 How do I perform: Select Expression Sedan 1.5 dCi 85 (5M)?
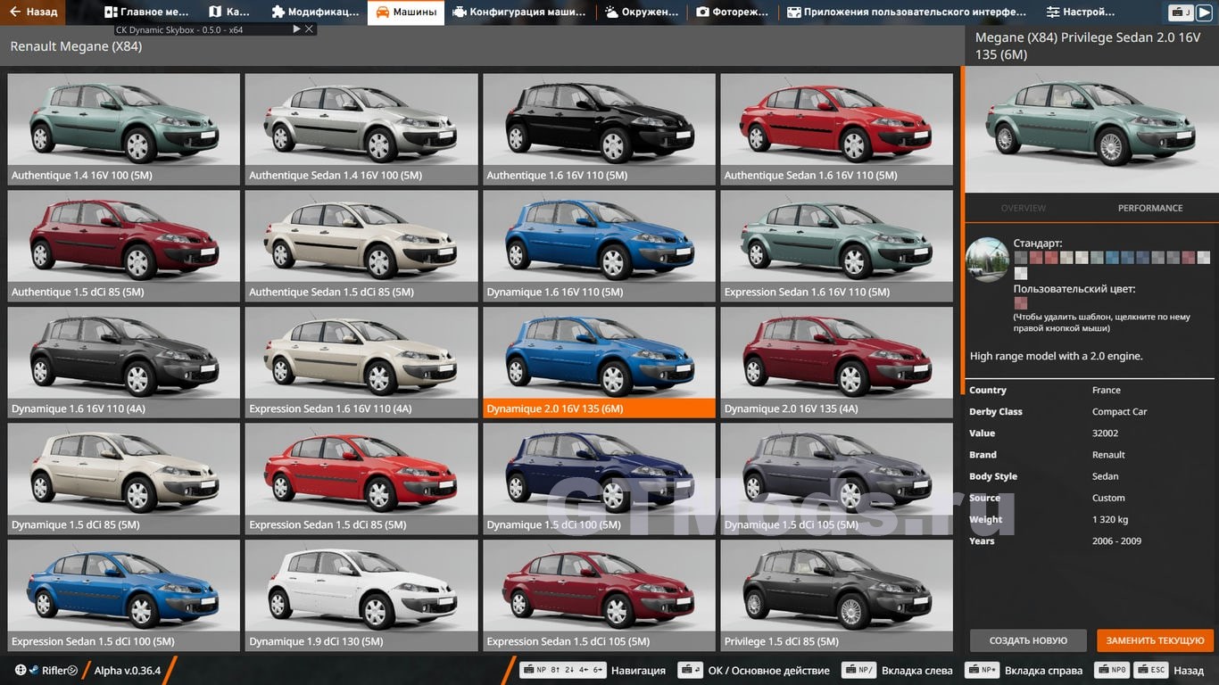pyautogui.click(x=361, y=478)
